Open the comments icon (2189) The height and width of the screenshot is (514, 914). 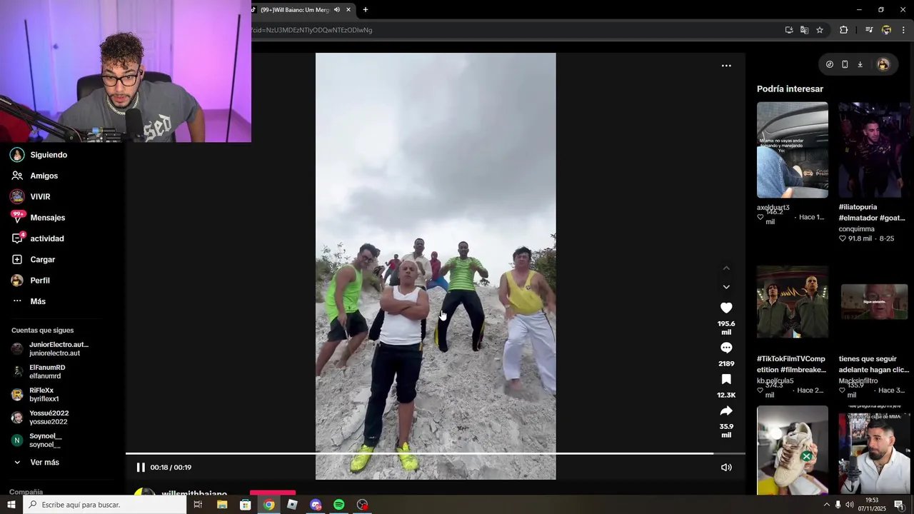pyautogui.click(x=726, y=348)
